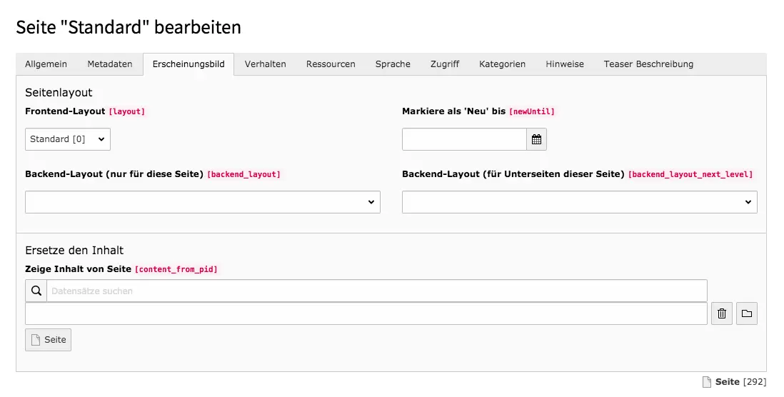
Task: Open the calendar date picker icon
Action: point(536,139)
